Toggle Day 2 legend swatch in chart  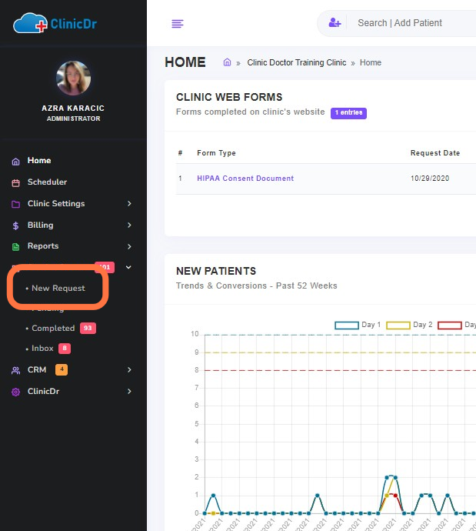pos(398,326)
